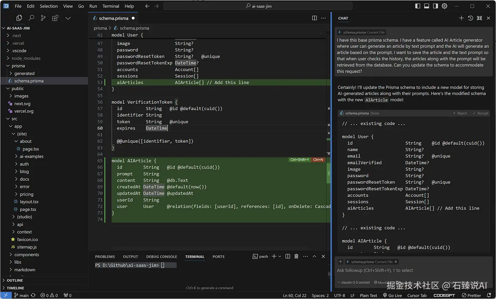Open the claude-3.5-sonnet model dropdown
The height and width of the screenshot is (299, 496).
354,282
